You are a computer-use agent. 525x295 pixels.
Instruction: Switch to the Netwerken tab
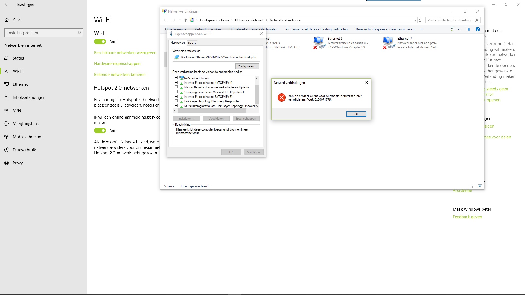click(178, 43)
